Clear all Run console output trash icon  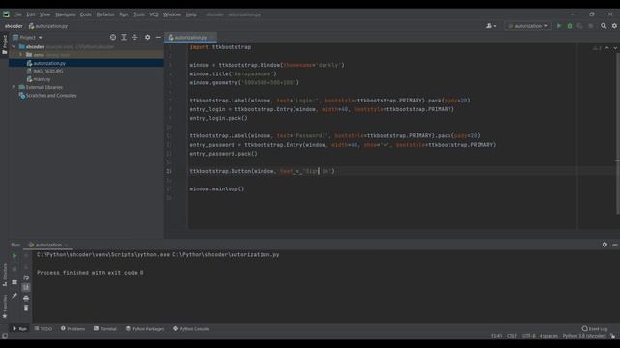pyautogui.click(x=26, y=308)
